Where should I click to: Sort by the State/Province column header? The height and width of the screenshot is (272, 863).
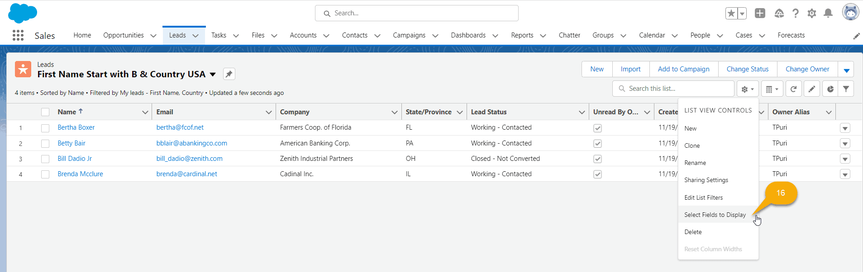click(429, 112)
